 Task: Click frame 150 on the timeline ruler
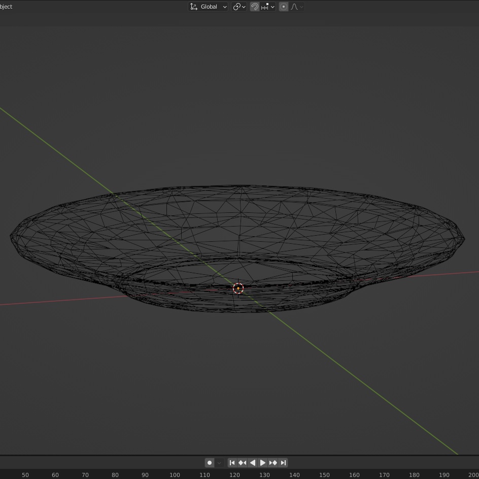[324, 475]
